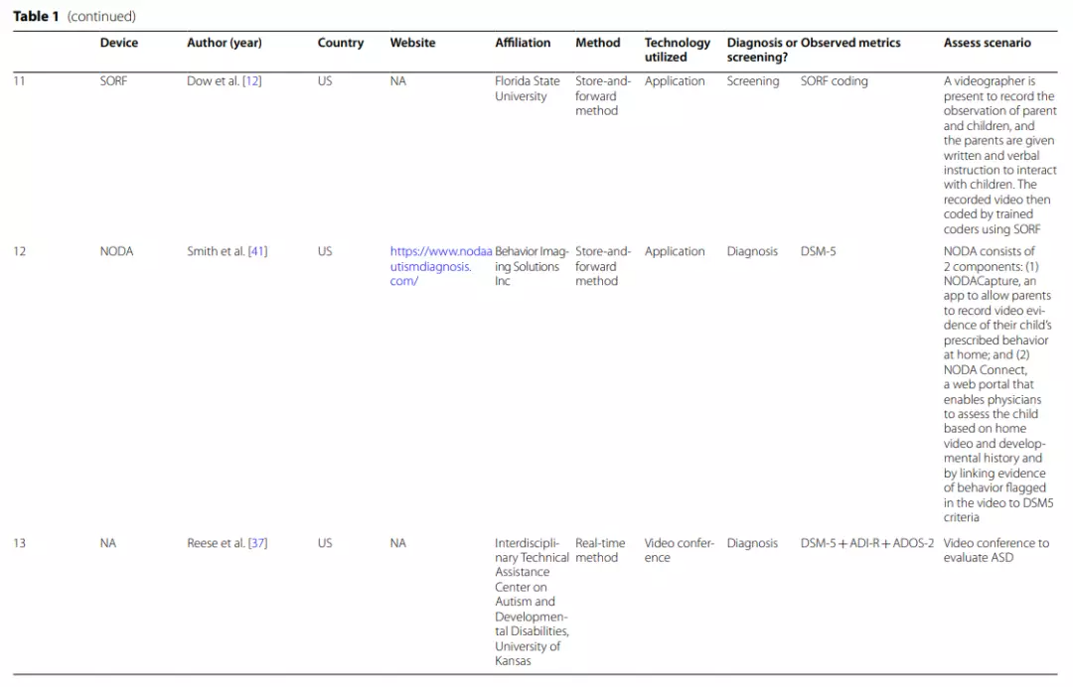Screen dimensions: 1073x687
Task: Click 'Application' technology cell in NODA row
Action: tap(674, 251)
